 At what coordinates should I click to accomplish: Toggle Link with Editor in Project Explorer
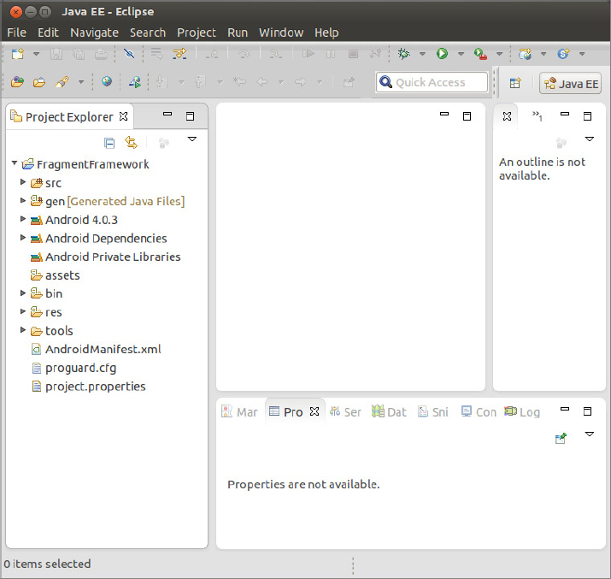point(131,143)
